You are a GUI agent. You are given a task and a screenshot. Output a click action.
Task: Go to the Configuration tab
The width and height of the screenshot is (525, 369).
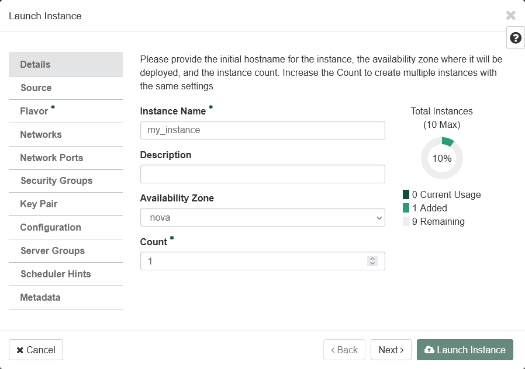[65, 228]
